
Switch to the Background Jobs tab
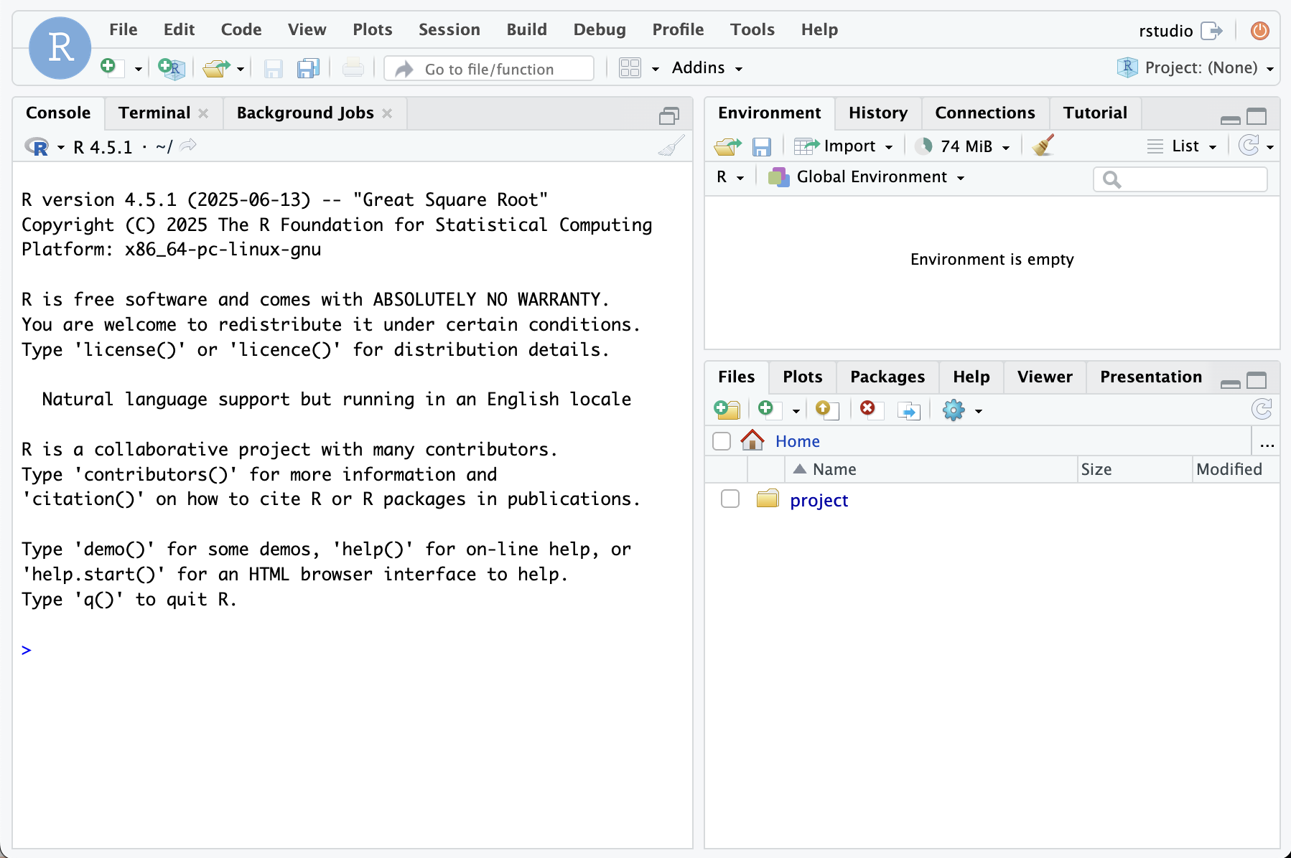[305, 113]
